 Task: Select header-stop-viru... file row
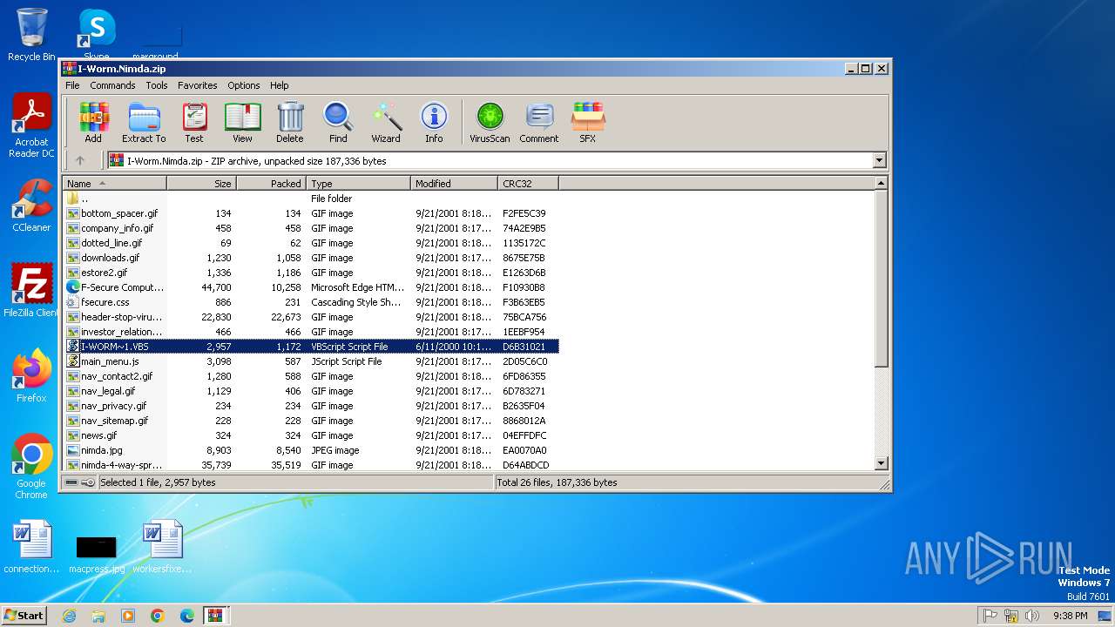(x=310, y=317)
